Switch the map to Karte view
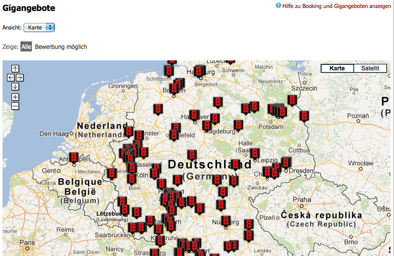Image resolution: width=394 pixels, height=256 pixels. tap(337, 68)
